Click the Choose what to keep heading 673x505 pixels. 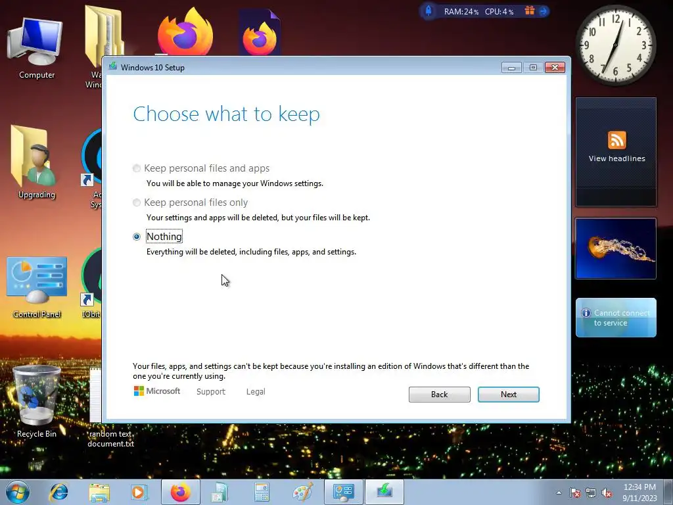[x=226, y=114]
